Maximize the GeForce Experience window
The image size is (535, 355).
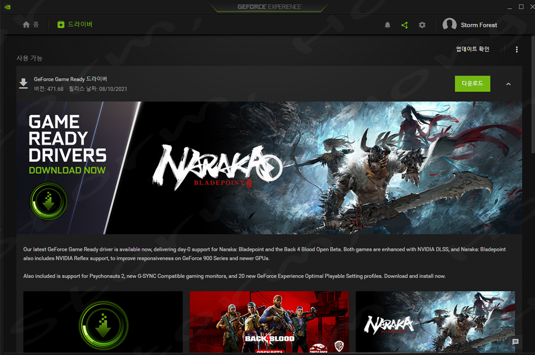point(521,7)
